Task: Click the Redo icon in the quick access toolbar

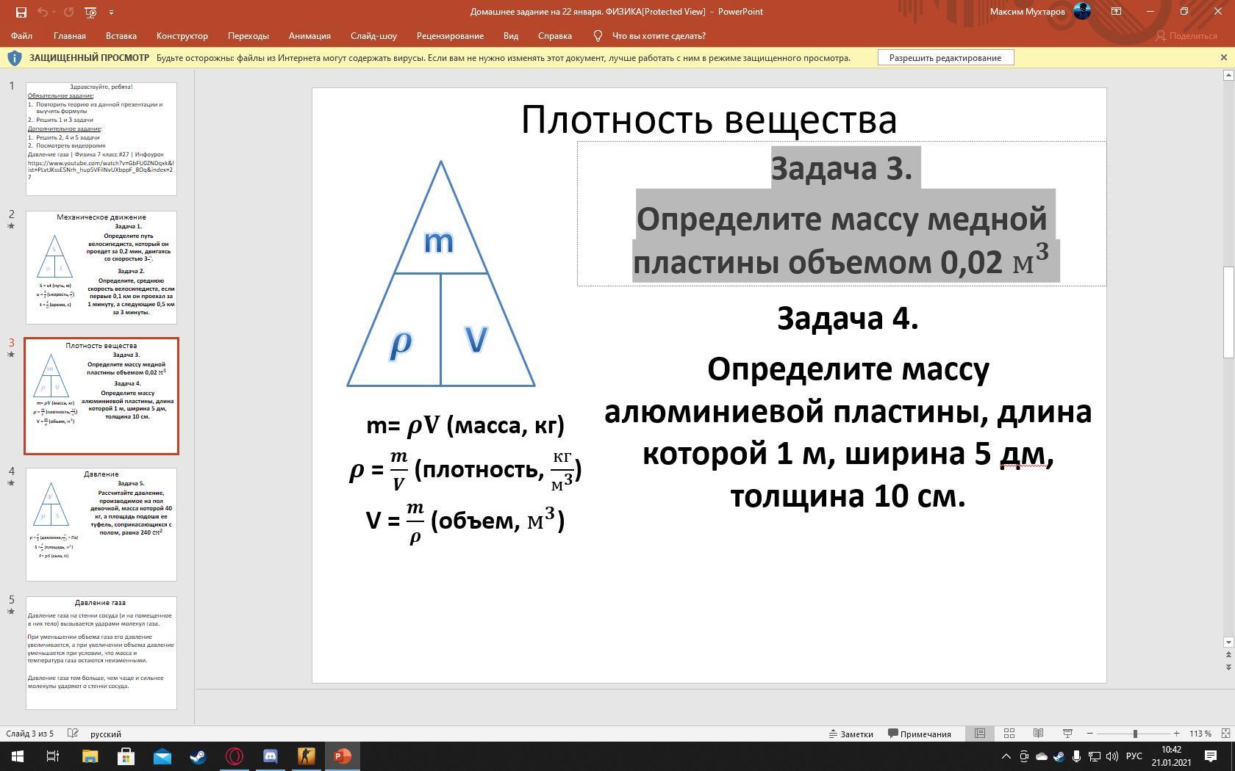Action: coord(69,12)
